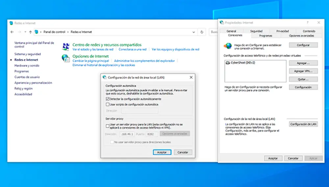Open 'Accesibilidad' category
This screenshot has height=187, width=329.
(23, 94)
